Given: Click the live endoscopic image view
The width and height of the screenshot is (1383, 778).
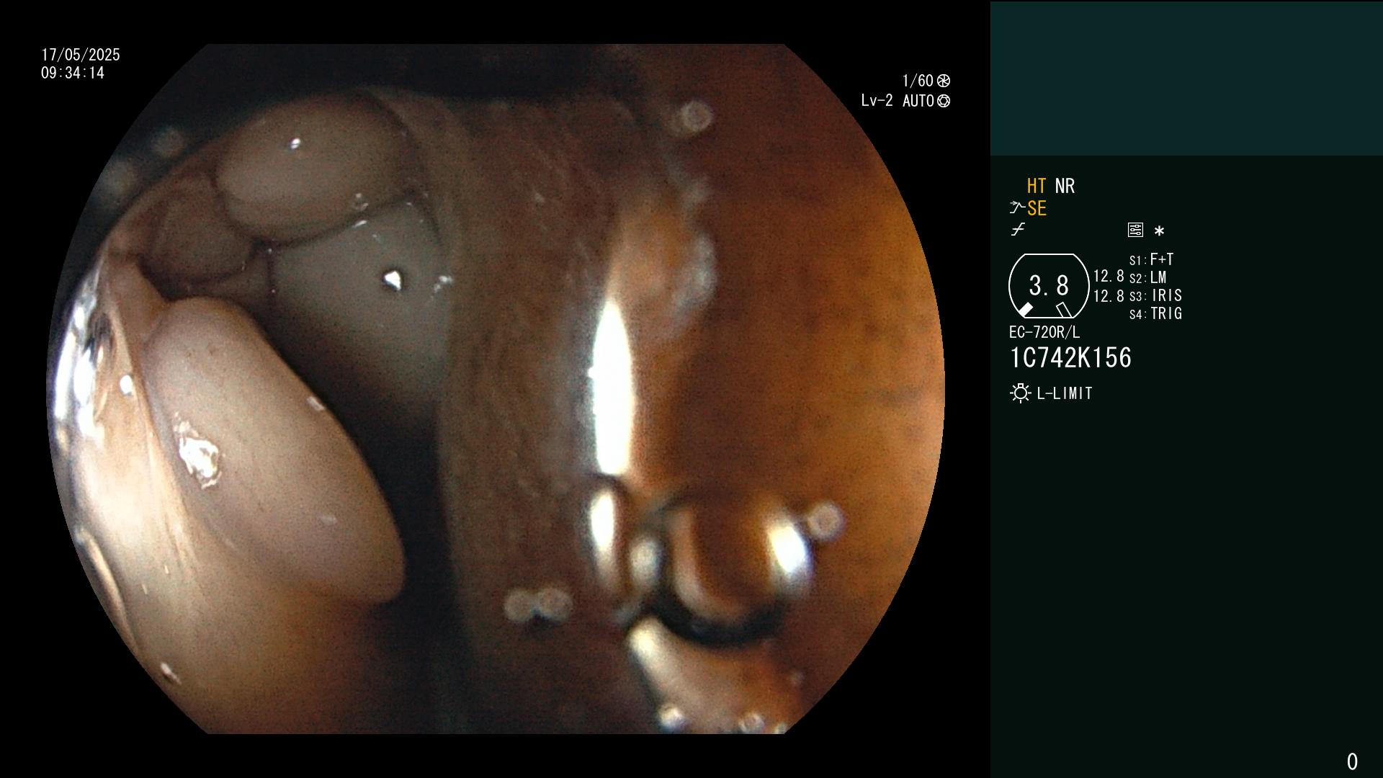Looking at the screenshot, I should pyautogui.click(x=496, y=389).
